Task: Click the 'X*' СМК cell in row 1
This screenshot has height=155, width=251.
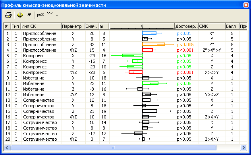Action: point(212,33)
